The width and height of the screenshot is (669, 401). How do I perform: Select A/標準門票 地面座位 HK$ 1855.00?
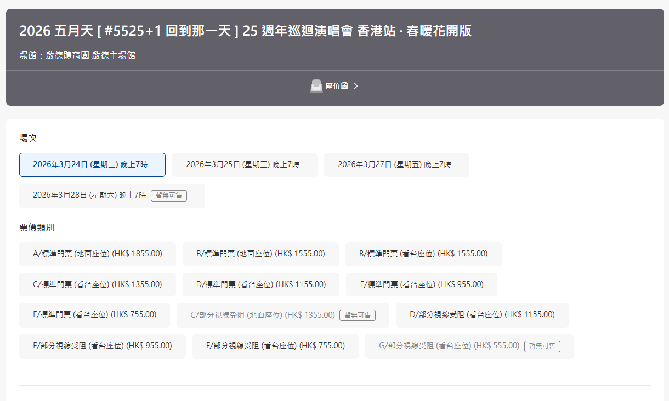click(98, 254)
